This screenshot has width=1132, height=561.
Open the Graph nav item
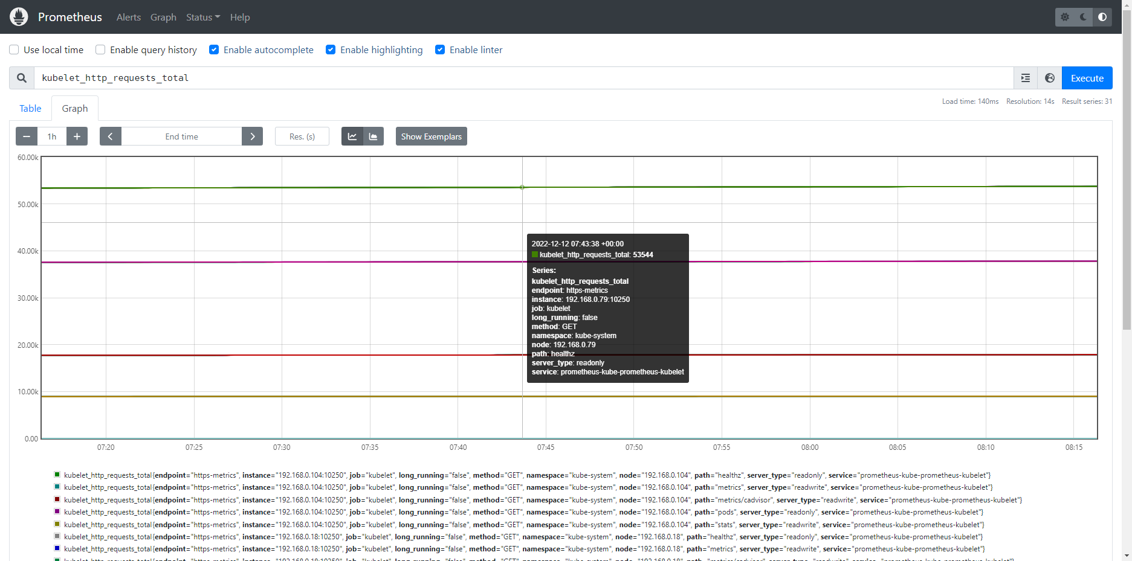click(163, 17)
